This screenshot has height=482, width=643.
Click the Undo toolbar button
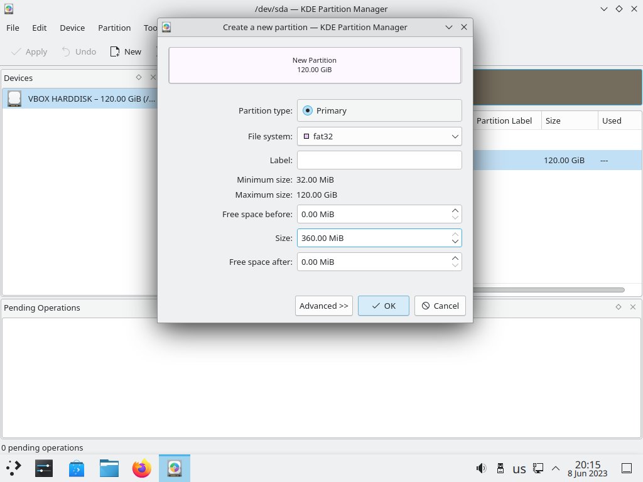pos(78,51)
